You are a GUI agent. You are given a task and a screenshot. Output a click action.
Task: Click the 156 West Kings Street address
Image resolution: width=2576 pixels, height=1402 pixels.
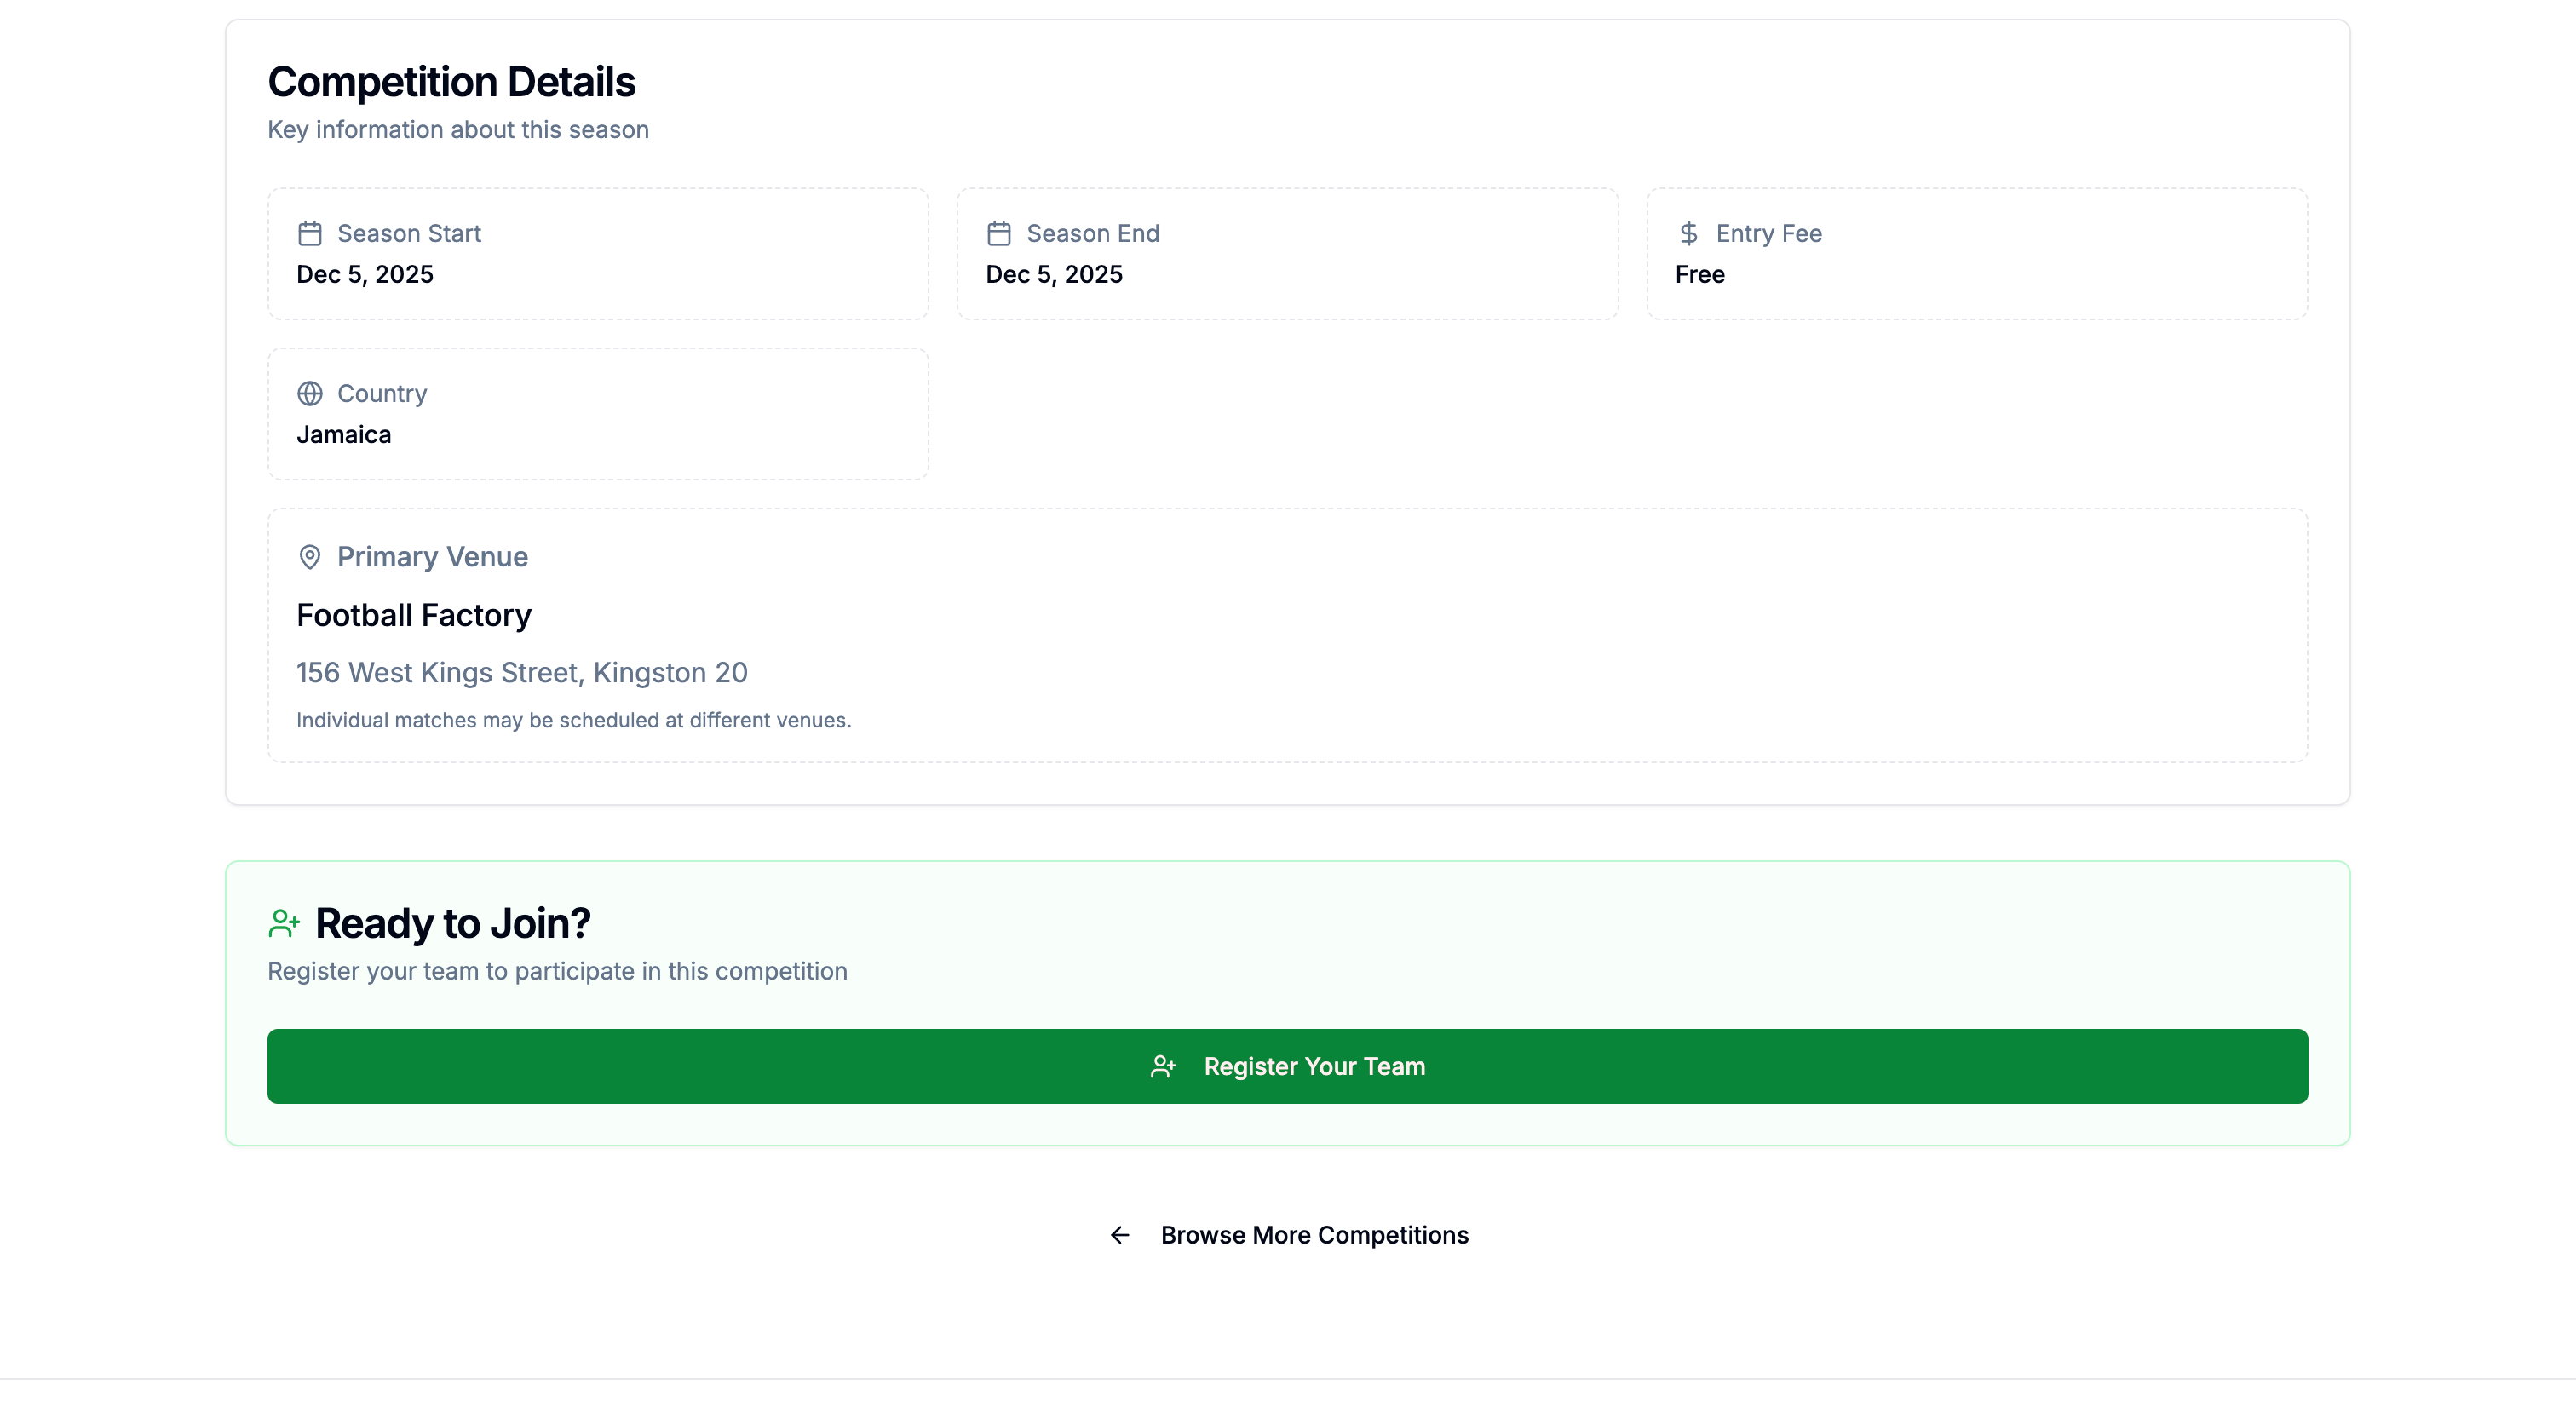click(x=521, y=672)
